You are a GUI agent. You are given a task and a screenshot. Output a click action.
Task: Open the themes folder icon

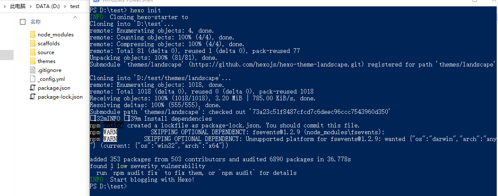point(33,61)
